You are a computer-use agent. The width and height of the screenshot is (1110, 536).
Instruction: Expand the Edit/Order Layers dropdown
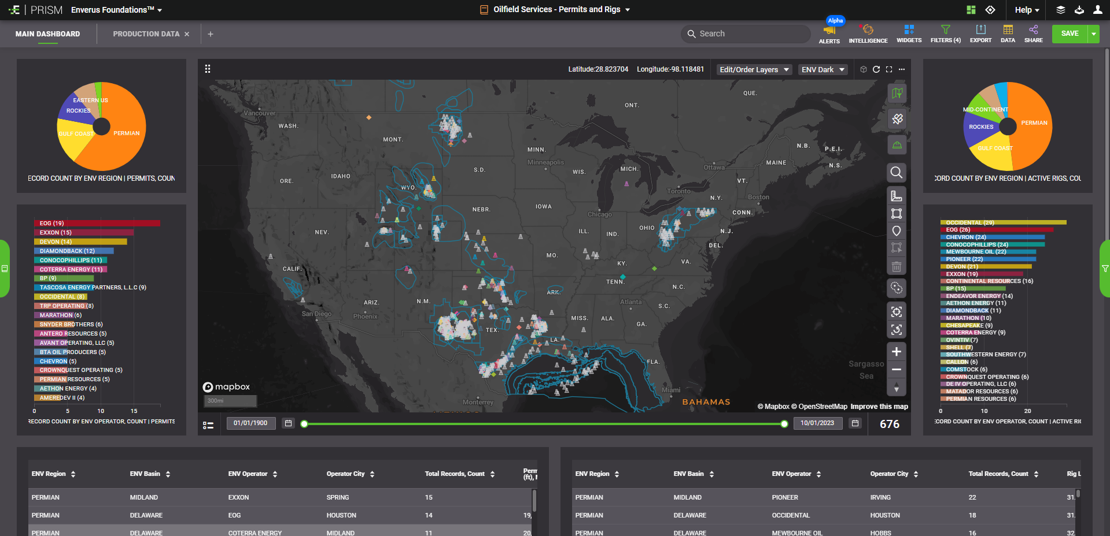click(x=754, y=69)
